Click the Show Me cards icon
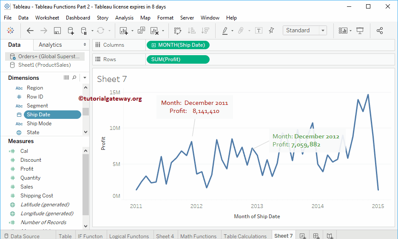Image resolution: width=398 pixels, height=239 pixels. [x=343, y=31]
